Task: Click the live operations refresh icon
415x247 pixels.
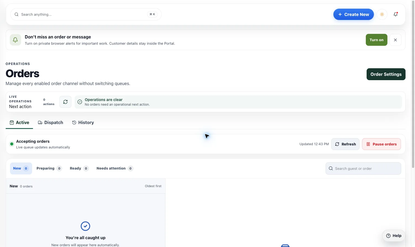Action: pos(65,102)
